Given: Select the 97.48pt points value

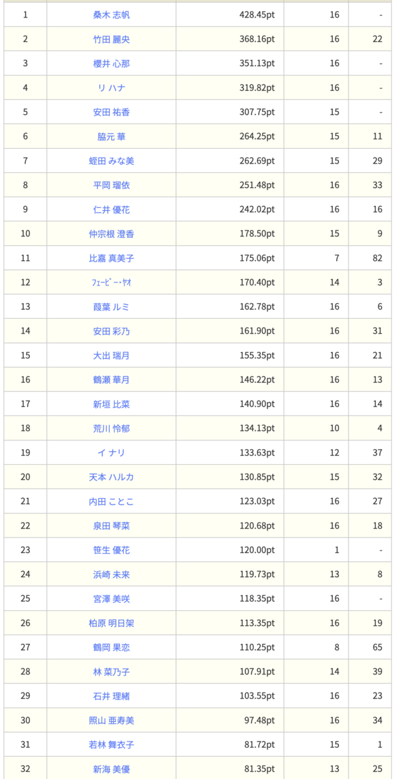Looking at the screenshot, I should tap(260, 721).
